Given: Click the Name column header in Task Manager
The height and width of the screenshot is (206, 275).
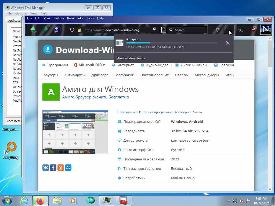Looking at the screenshot, I should coord(16,31).
